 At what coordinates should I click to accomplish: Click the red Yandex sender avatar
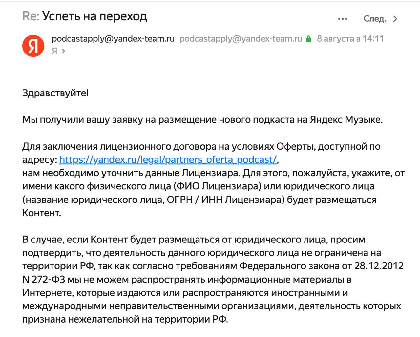tap(33, 46)
